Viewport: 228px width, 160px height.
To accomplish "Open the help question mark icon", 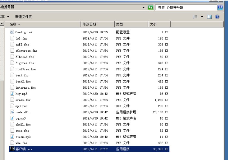I will coord(217,17).
